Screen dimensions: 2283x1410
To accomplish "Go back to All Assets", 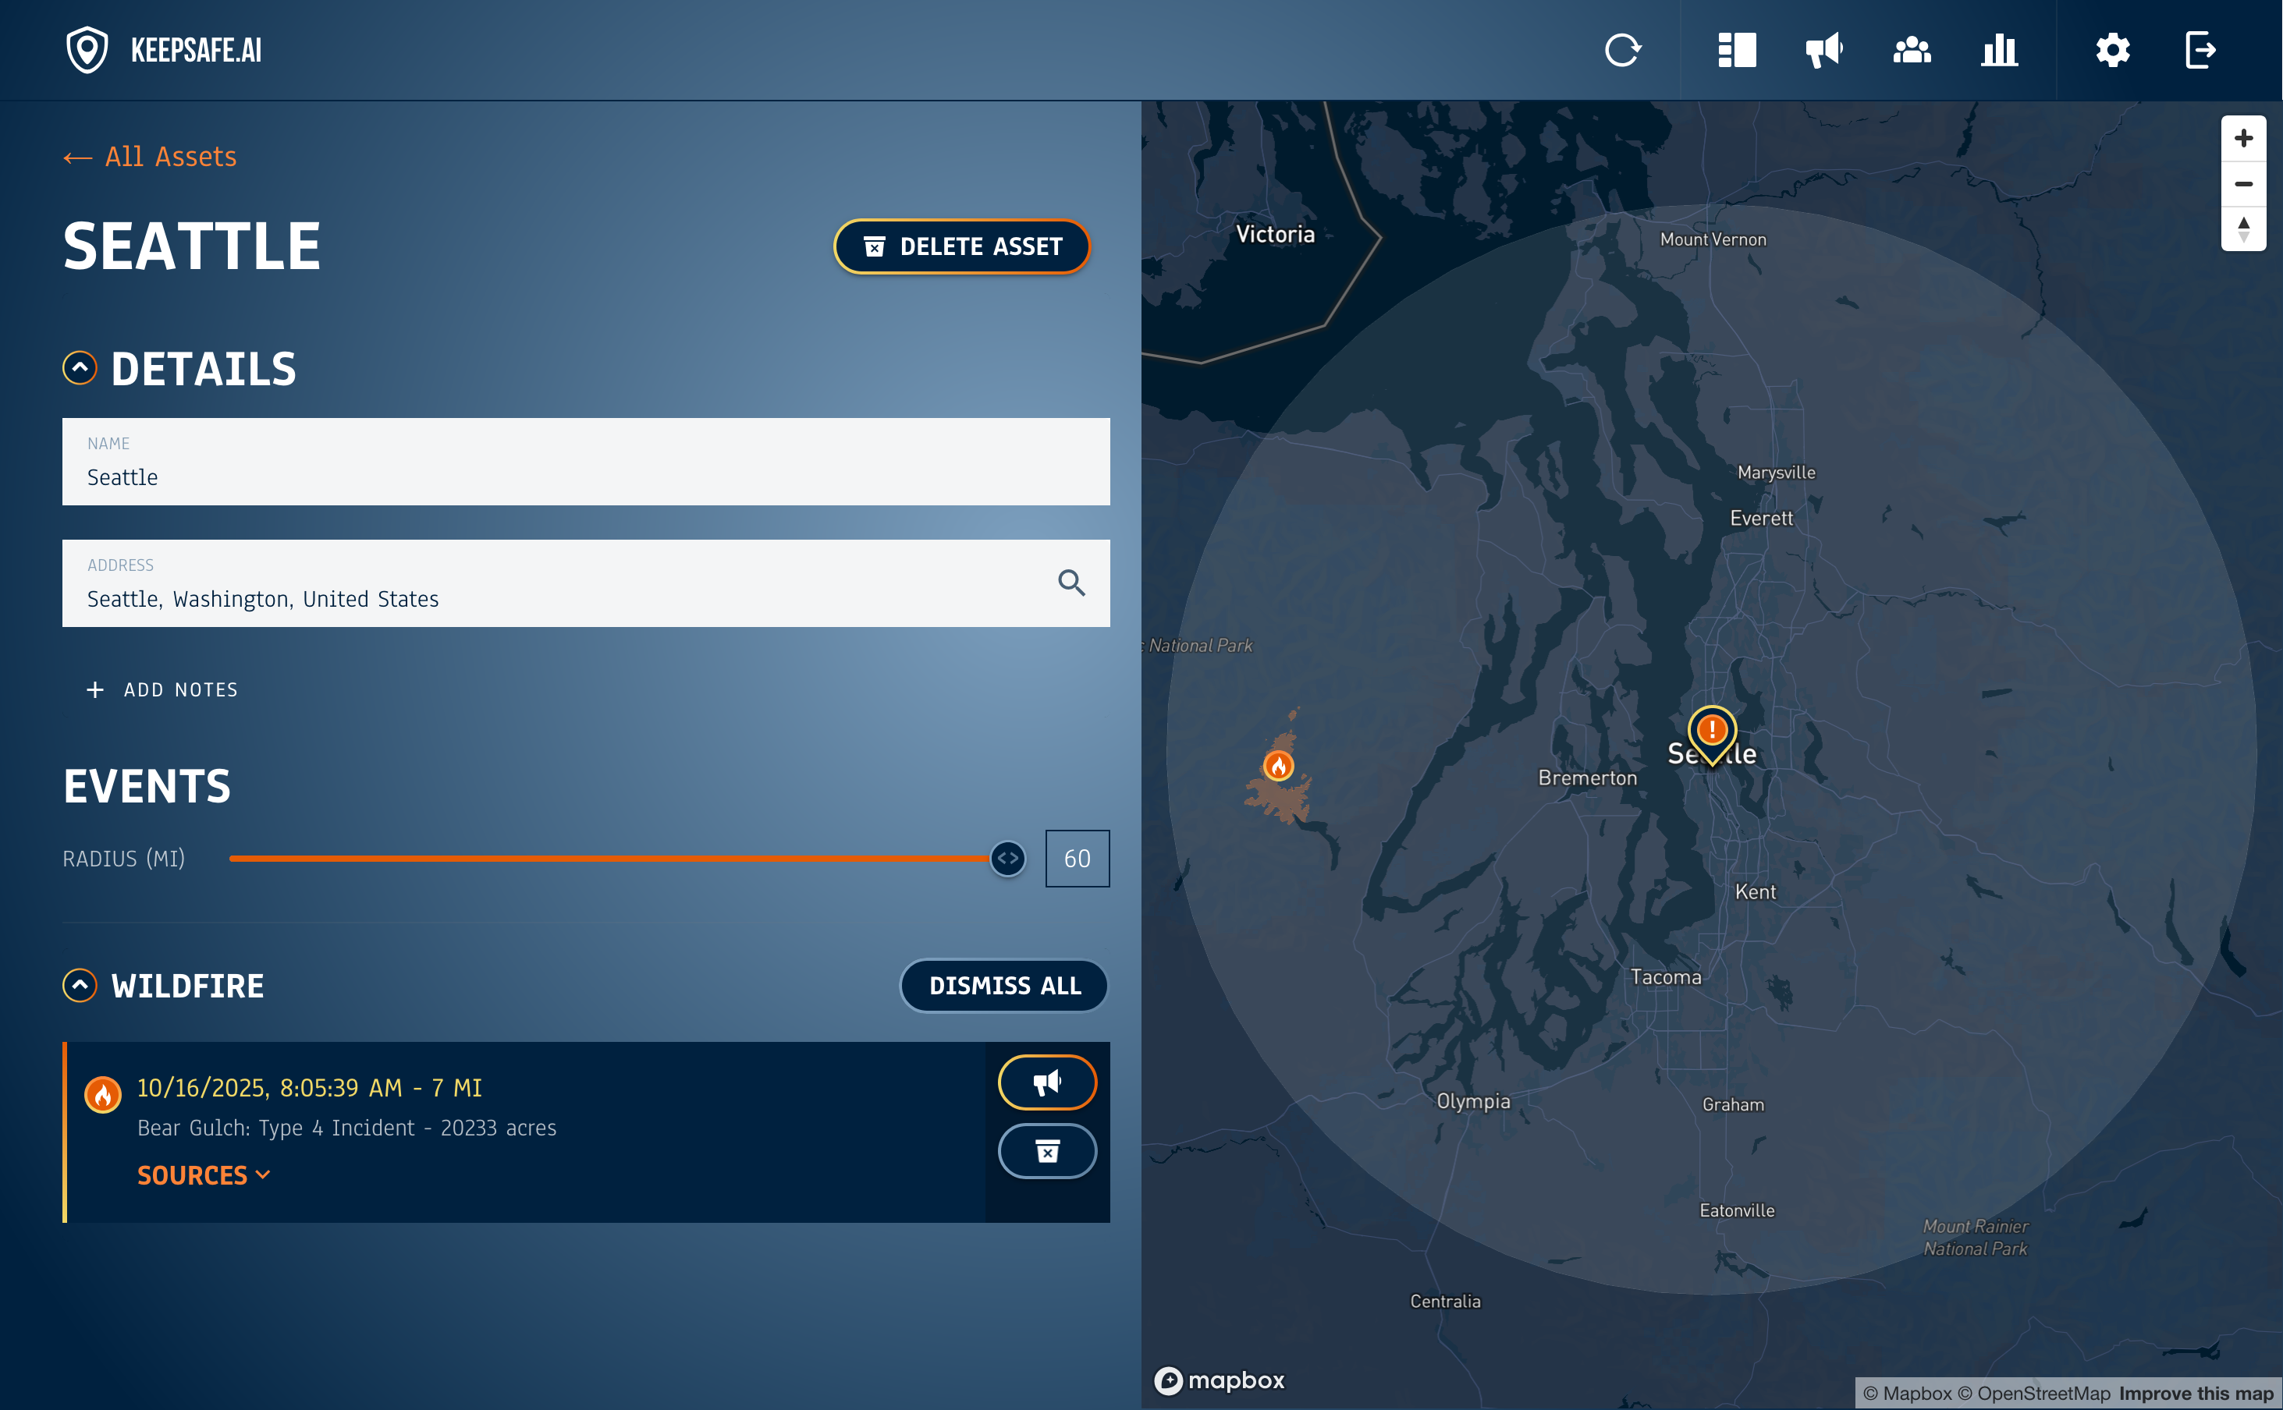I will [151, 157].
